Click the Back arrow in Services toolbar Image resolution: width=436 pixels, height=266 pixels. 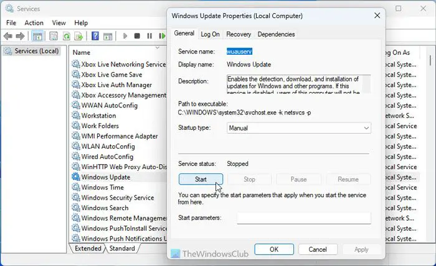[7, 36]
